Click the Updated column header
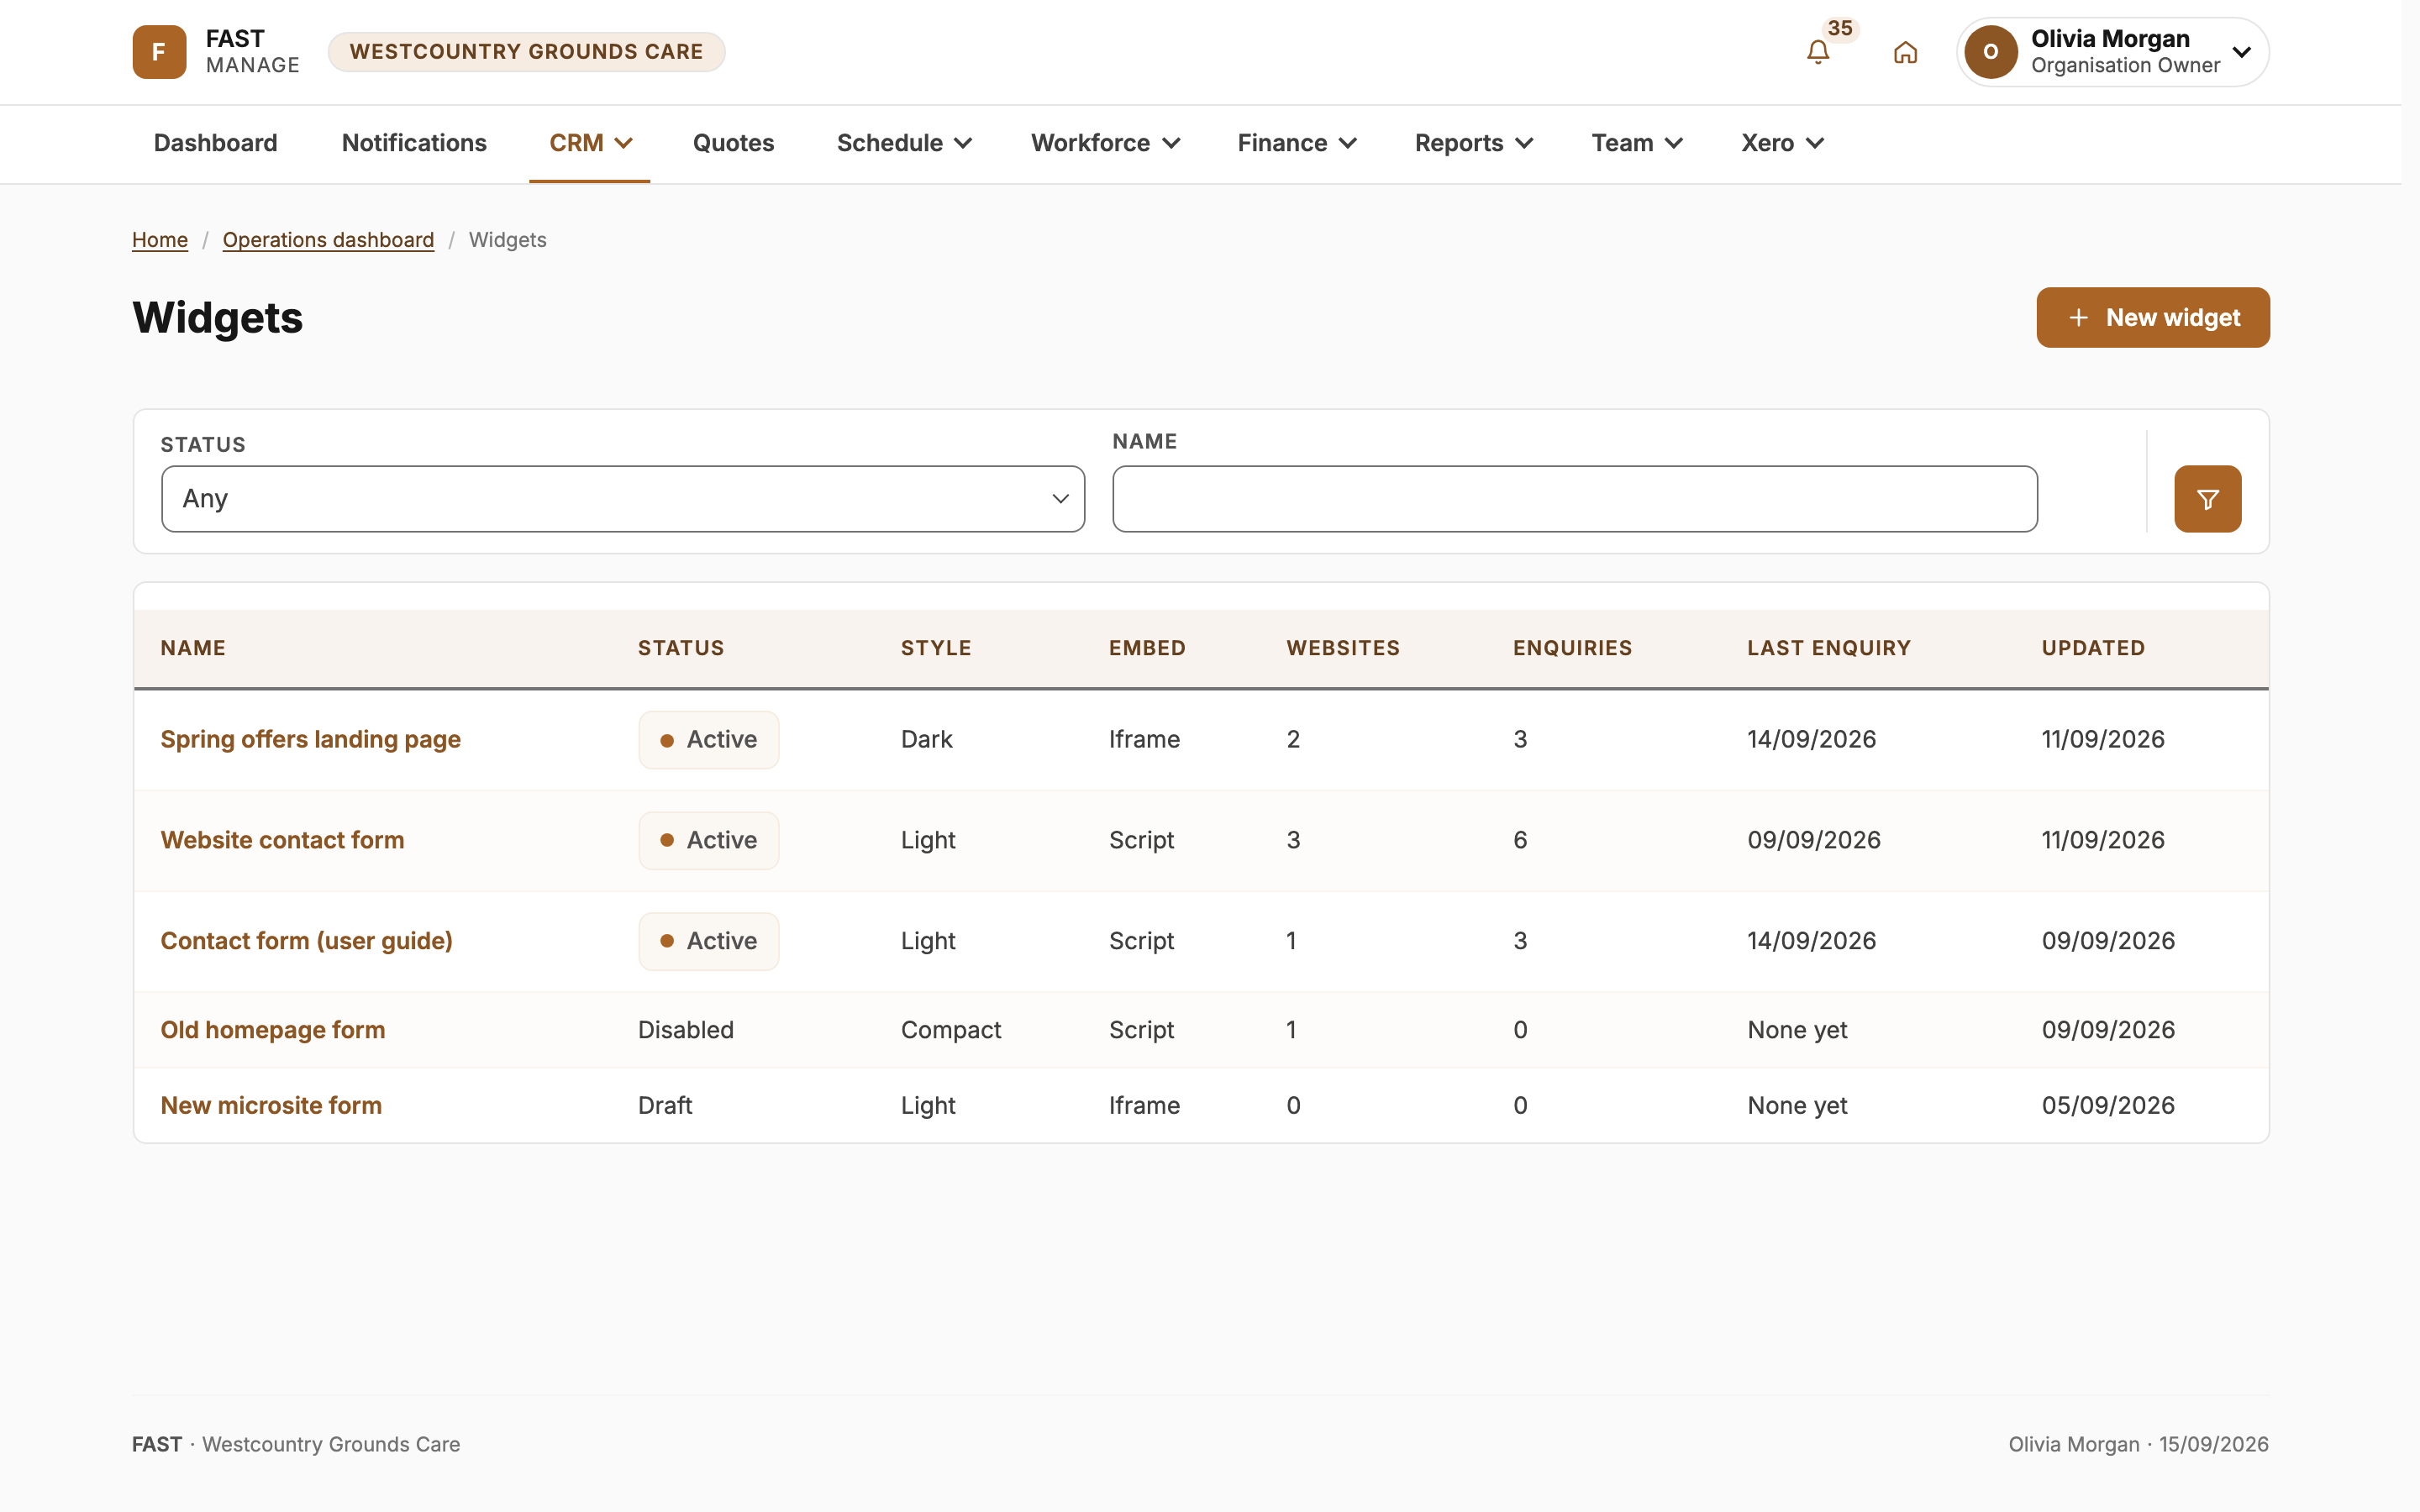Viewport: 2420px width, 1512px height. [x=2093, y=648]
